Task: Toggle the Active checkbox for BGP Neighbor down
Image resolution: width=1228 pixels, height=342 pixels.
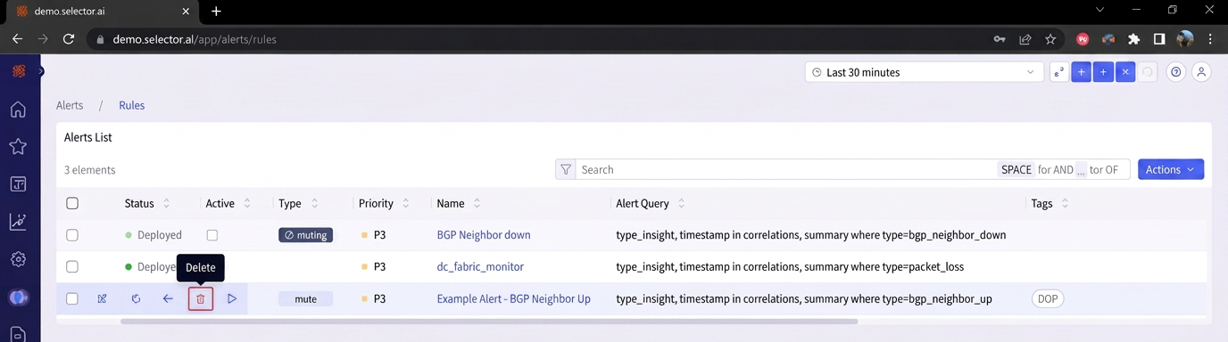Action: pyautogui.click(x=212, y=235)
